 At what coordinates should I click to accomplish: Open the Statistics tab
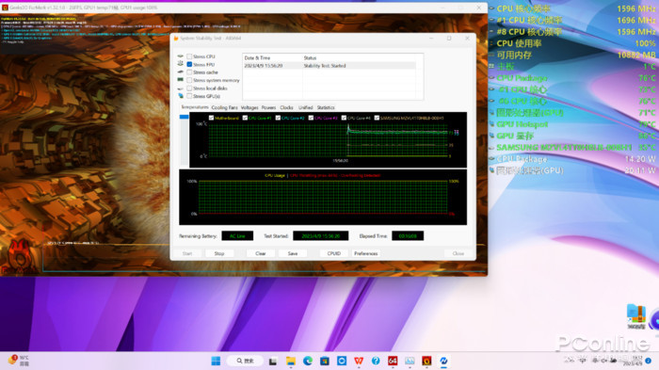point(326,107)
